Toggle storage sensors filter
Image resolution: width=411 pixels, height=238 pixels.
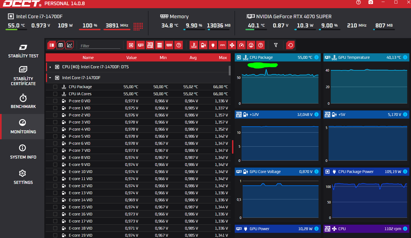point(160,45)
